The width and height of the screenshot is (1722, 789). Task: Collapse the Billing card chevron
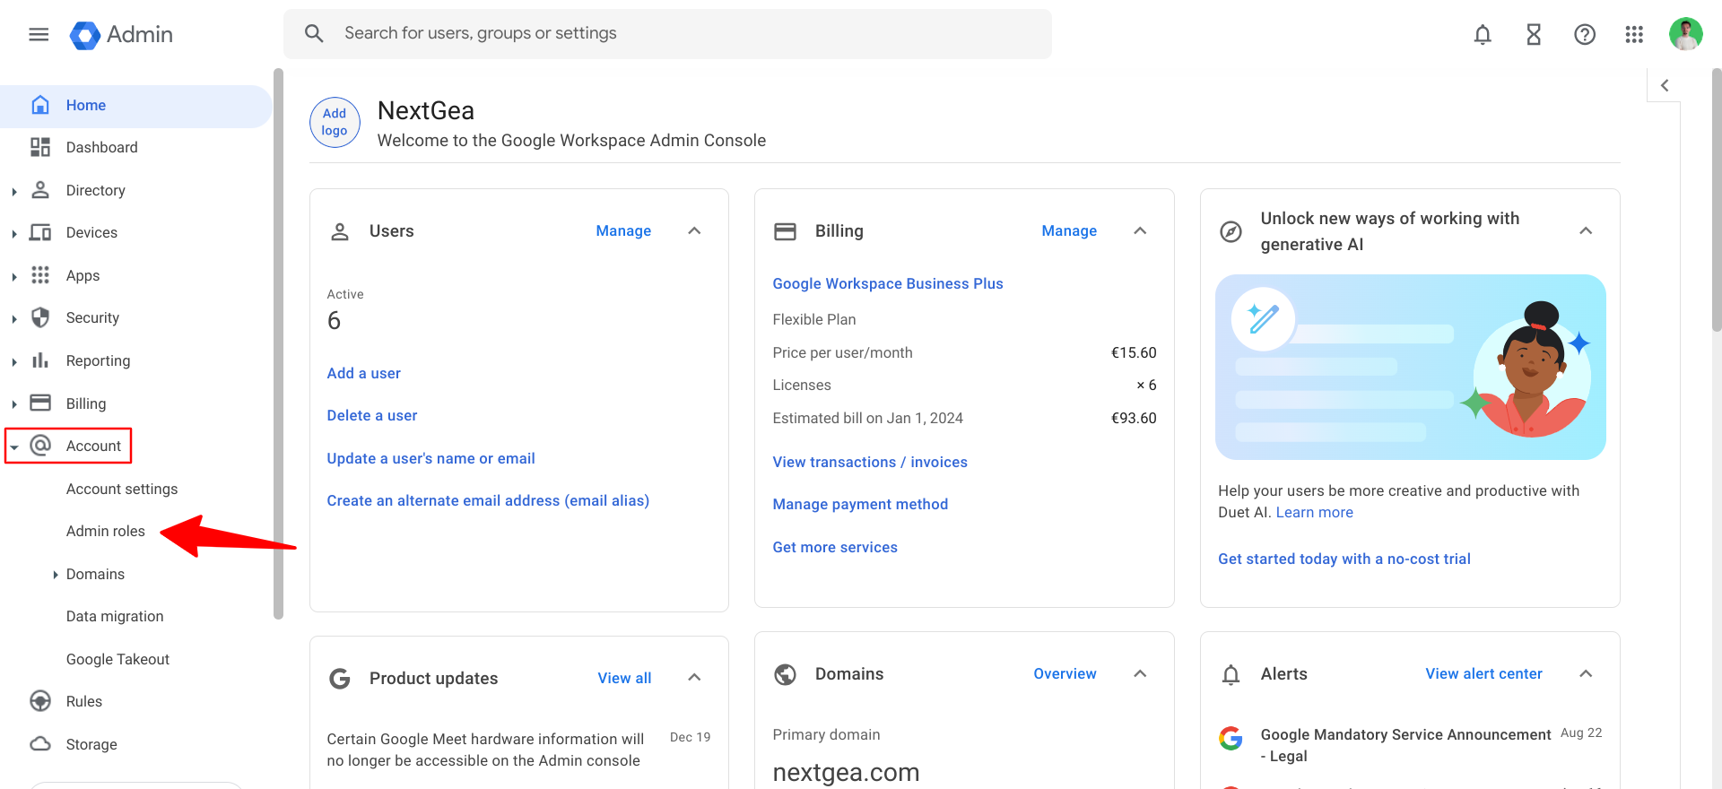1140,230
